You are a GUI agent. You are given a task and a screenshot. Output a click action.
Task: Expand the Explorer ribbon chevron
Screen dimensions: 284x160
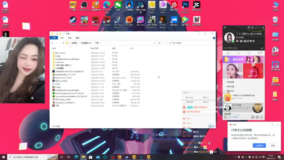[x=211, y=38]
